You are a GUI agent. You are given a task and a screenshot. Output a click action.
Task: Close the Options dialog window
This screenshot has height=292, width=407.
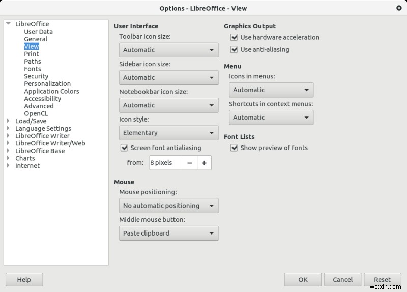point(399,8)
